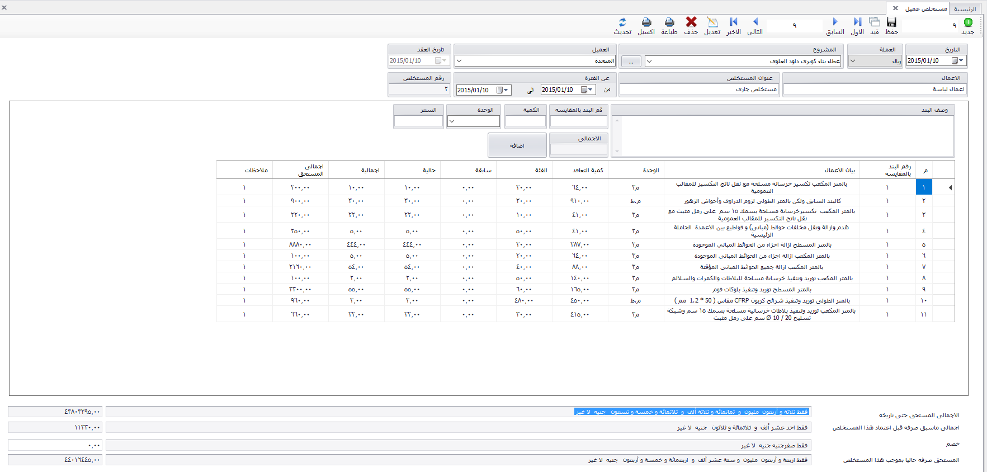987x472 pixels.
Task: Open the التاريخ date picker
Action: click(x=961, y=61)
